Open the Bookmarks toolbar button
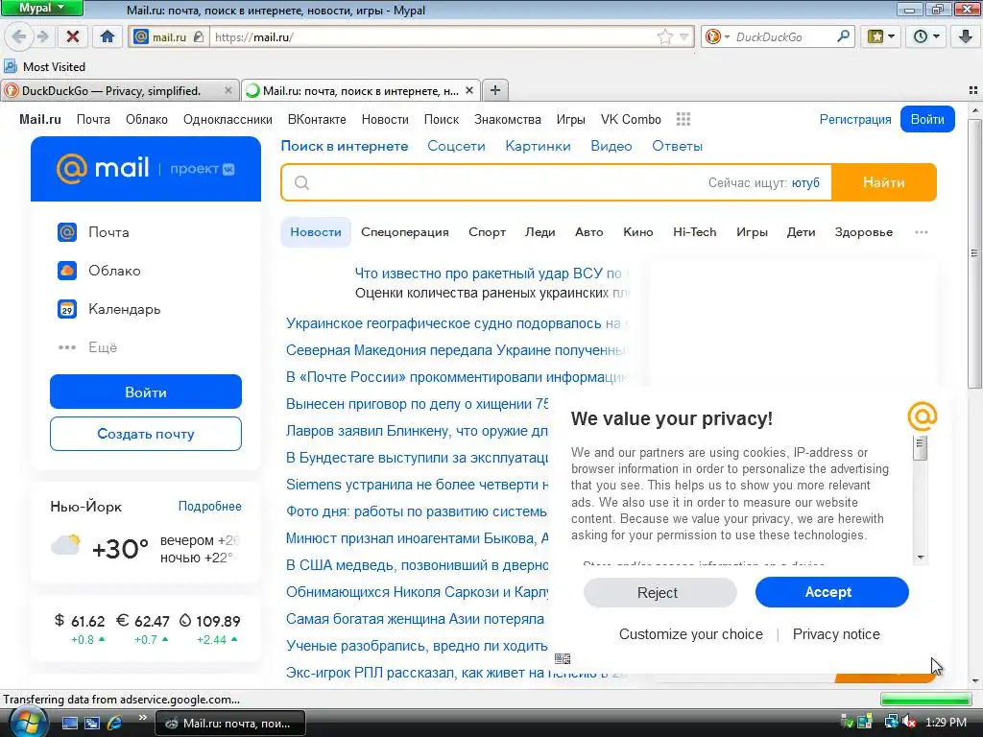Screen dimensions: 983x737 [x=881, y=36]
